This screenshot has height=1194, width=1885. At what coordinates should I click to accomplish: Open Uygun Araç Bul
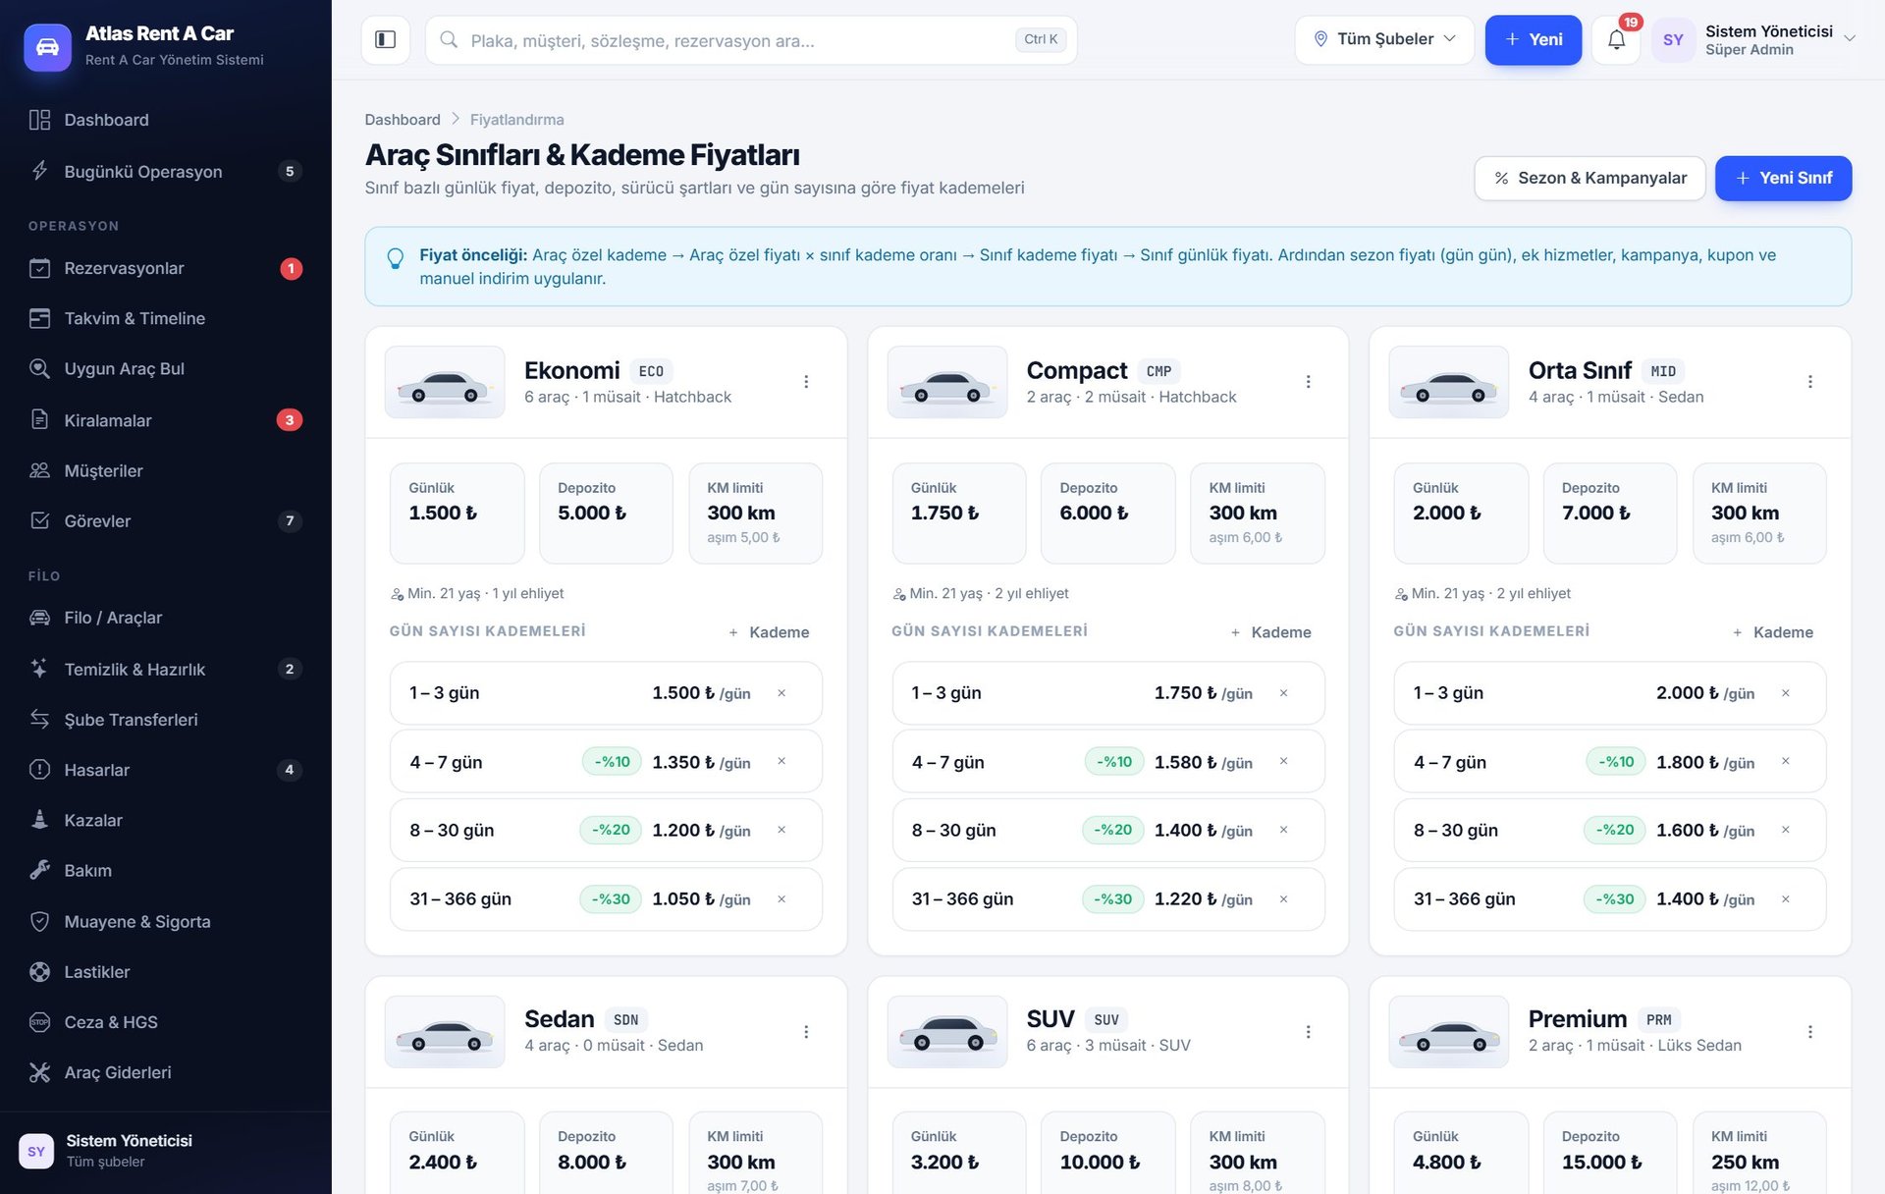click(165, 368)
